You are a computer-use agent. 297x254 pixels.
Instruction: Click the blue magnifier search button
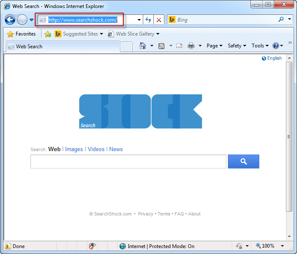(243, 161)
